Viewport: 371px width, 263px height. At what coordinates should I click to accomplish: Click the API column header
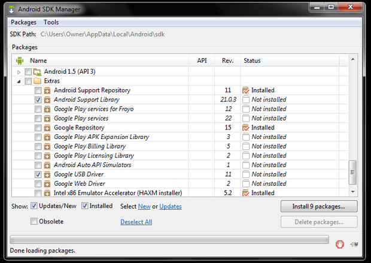click(x=202, y=61)
